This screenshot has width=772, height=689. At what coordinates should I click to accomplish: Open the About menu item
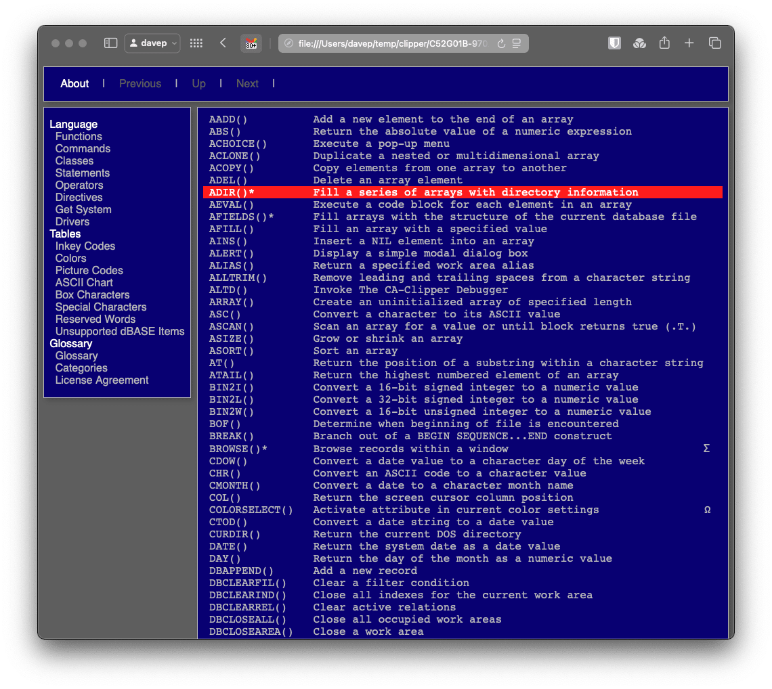(74, 84)
